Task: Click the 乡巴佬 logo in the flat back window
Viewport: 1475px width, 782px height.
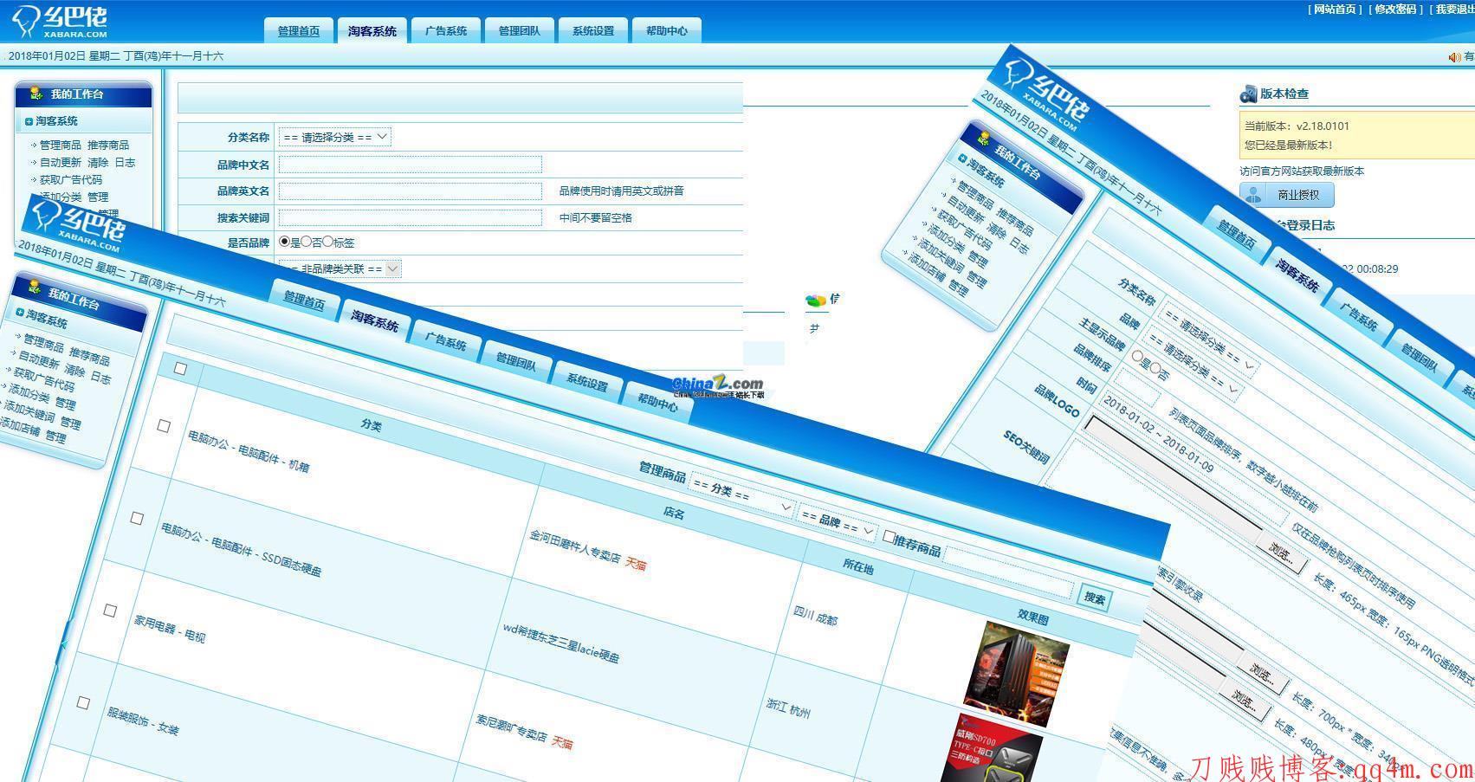Action: [x=59, y=21]
